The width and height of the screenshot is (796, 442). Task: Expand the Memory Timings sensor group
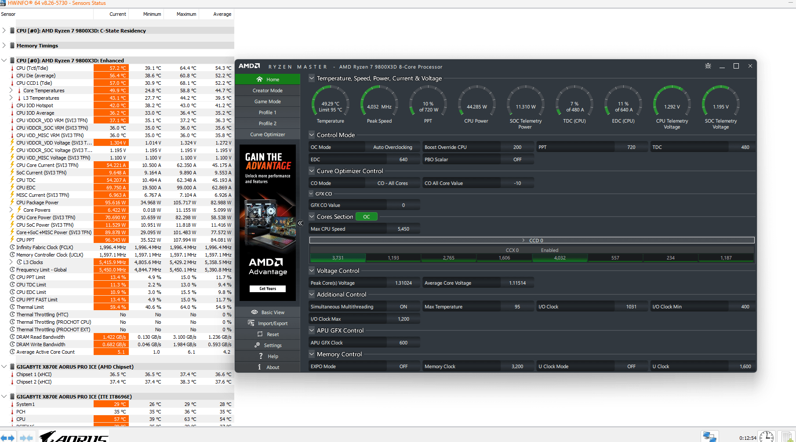tap(4, 46)
